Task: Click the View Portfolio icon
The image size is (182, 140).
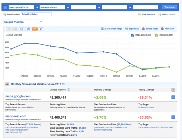Action: [x=140, y=14]
